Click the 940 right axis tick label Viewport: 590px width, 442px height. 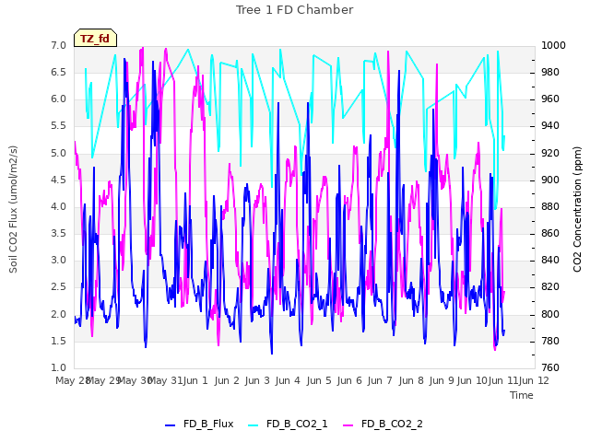(550, 126)
